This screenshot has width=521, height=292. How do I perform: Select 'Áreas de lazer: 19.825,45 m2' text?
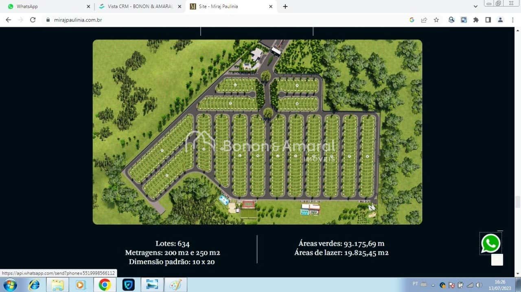pyautogui.click(x=341, y=253)
